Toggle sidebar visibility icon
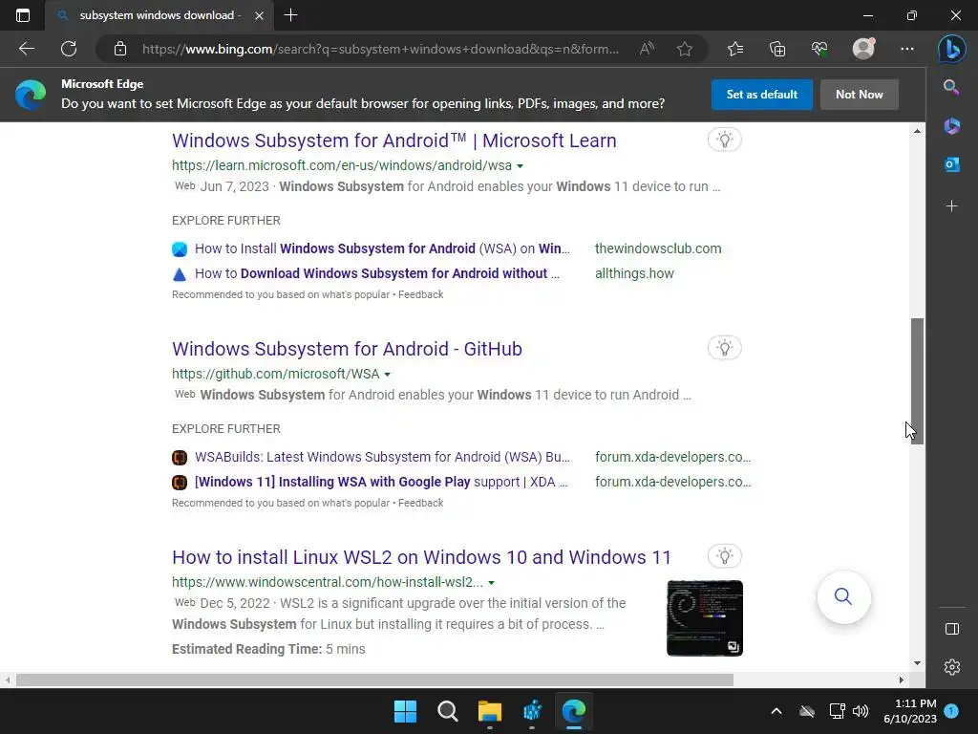Screen dimensions: 978x734 952,629
